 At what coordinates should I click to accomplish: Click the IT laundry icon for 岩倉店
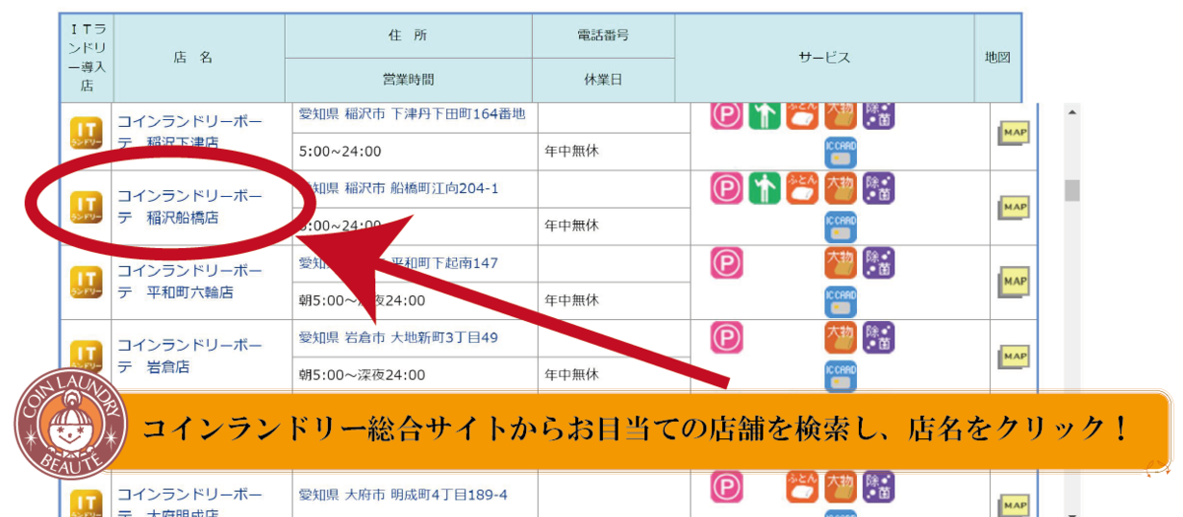[x=86, y=356]
